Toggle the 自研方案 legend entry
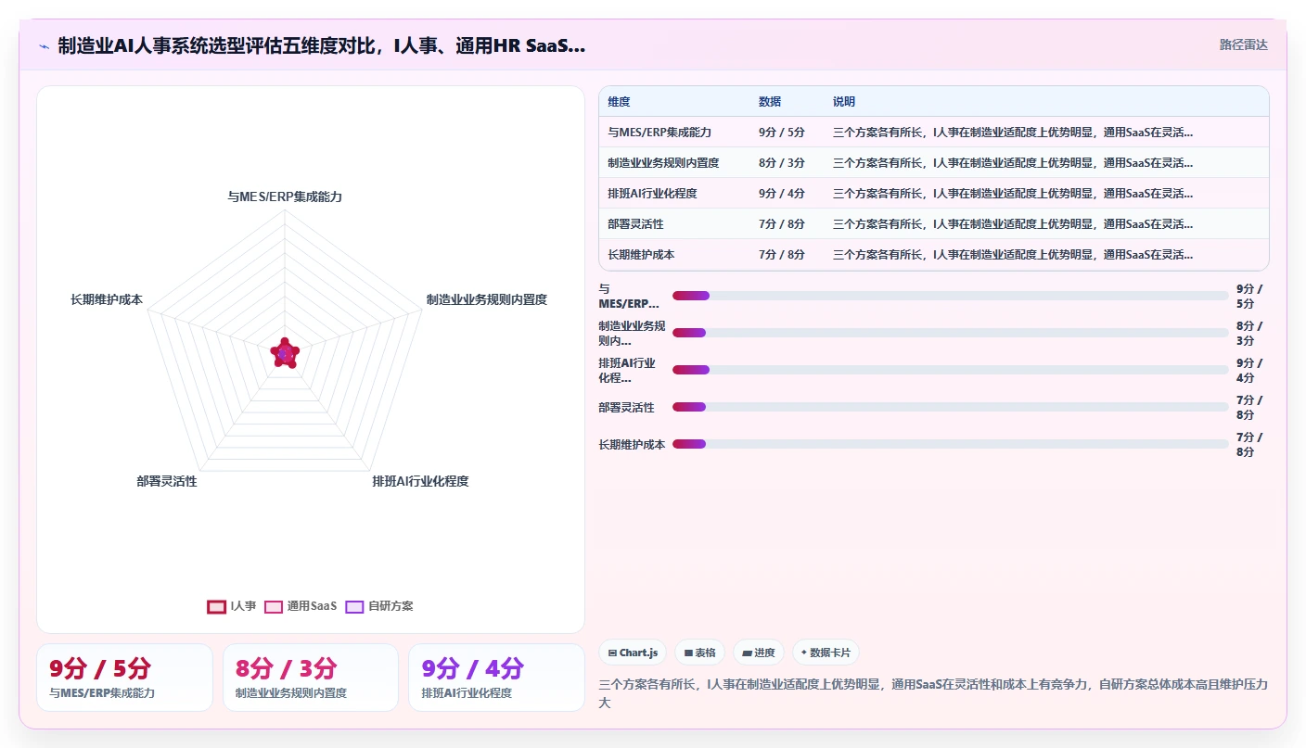This screenshot has height=748, width=1306. coord(379,606)
